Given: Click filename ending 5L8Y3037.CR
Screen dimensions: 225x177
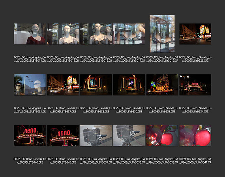Looking at the screenshot, I should coord(96,161).
